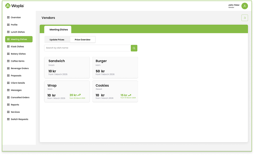Click the Wopla logo
The image size is (254, 155).
point(14,6)
